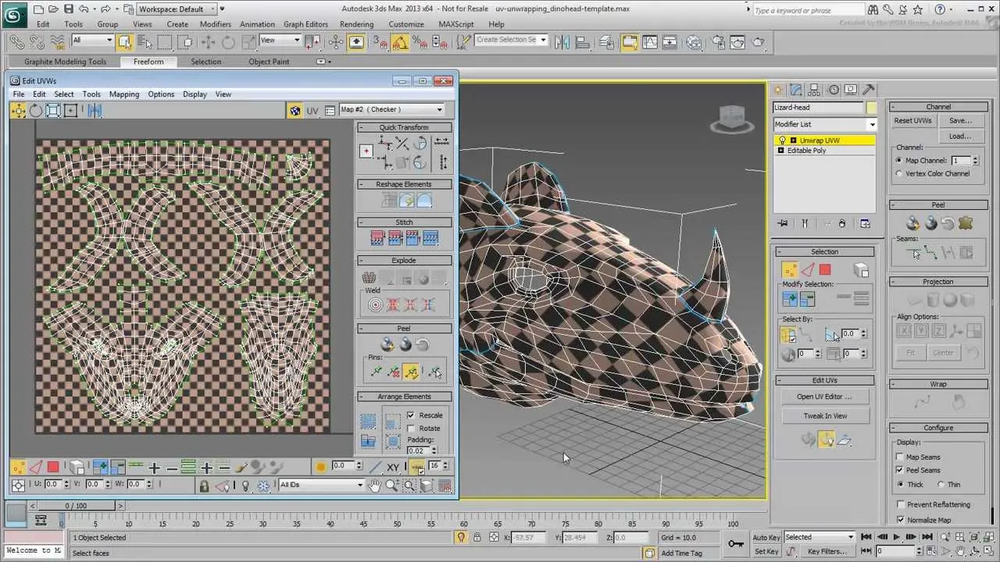1000x562 pixels.
Task: Select the Thin display radio button
Action: [941, 485]
